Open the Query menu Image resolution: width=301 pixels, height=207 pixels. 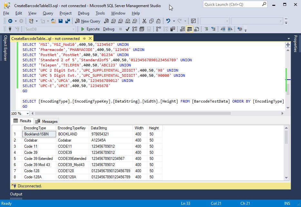48,13
